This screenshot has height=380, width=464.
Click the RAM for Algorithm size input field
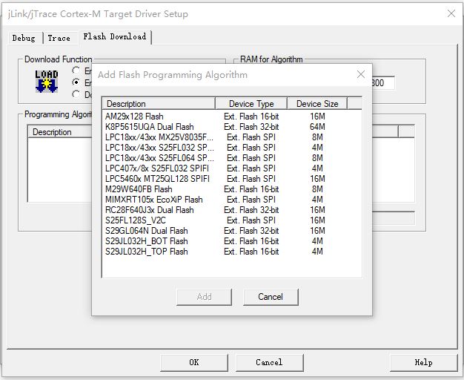click(382, 82)
